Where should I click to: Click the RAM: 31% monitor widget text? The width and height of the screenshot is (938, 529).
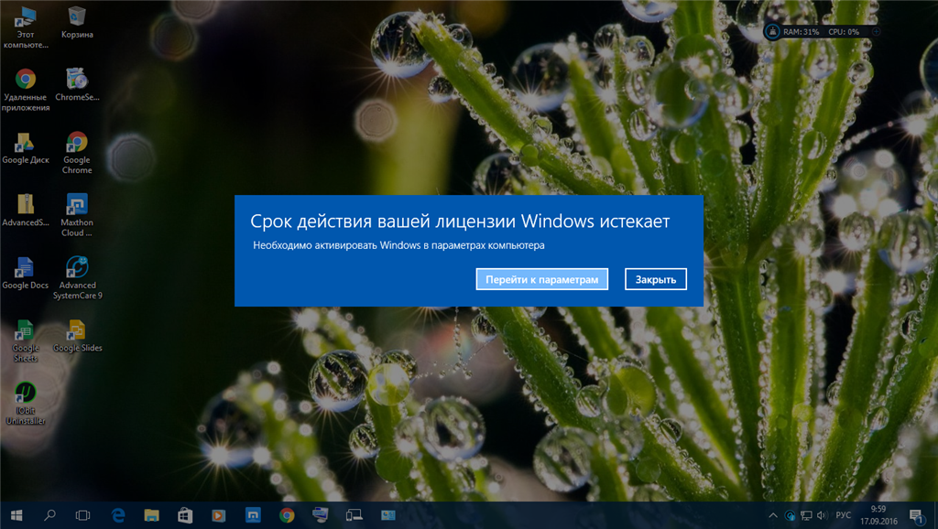click(801, 32)
